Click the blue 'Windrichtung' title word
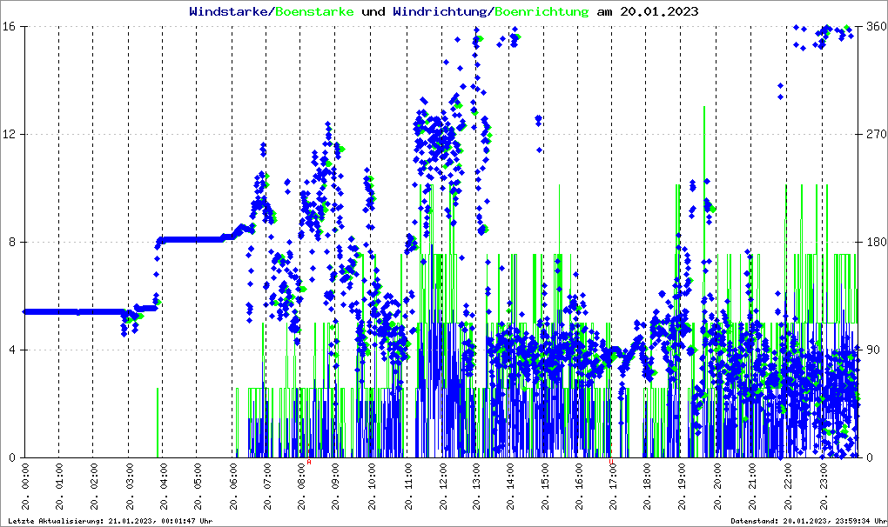The width and height of the screenshot is (888, 527). click(x=440, y=11)
